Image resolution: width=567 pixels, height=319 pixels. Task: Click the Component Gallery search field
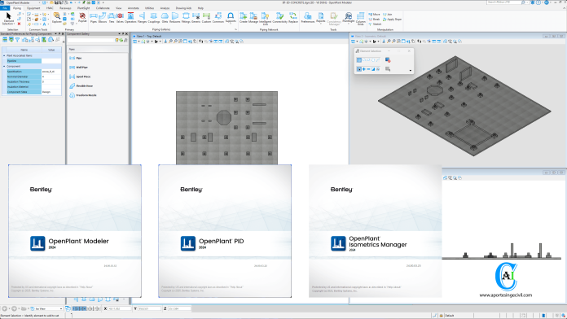coord(90,40)
